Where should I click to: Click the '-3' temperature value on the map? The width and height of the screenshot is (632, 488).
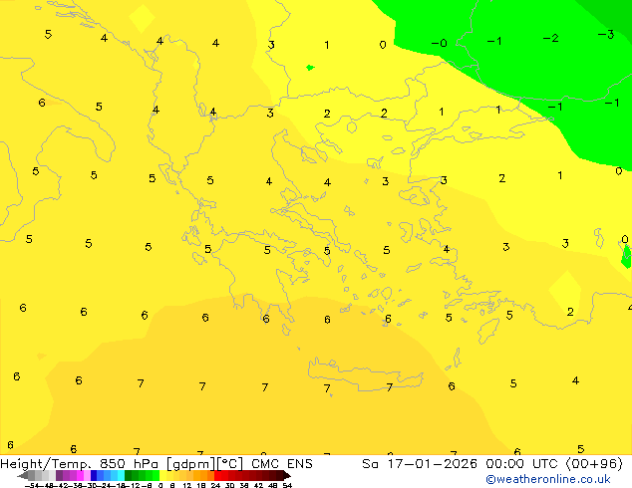606,35
